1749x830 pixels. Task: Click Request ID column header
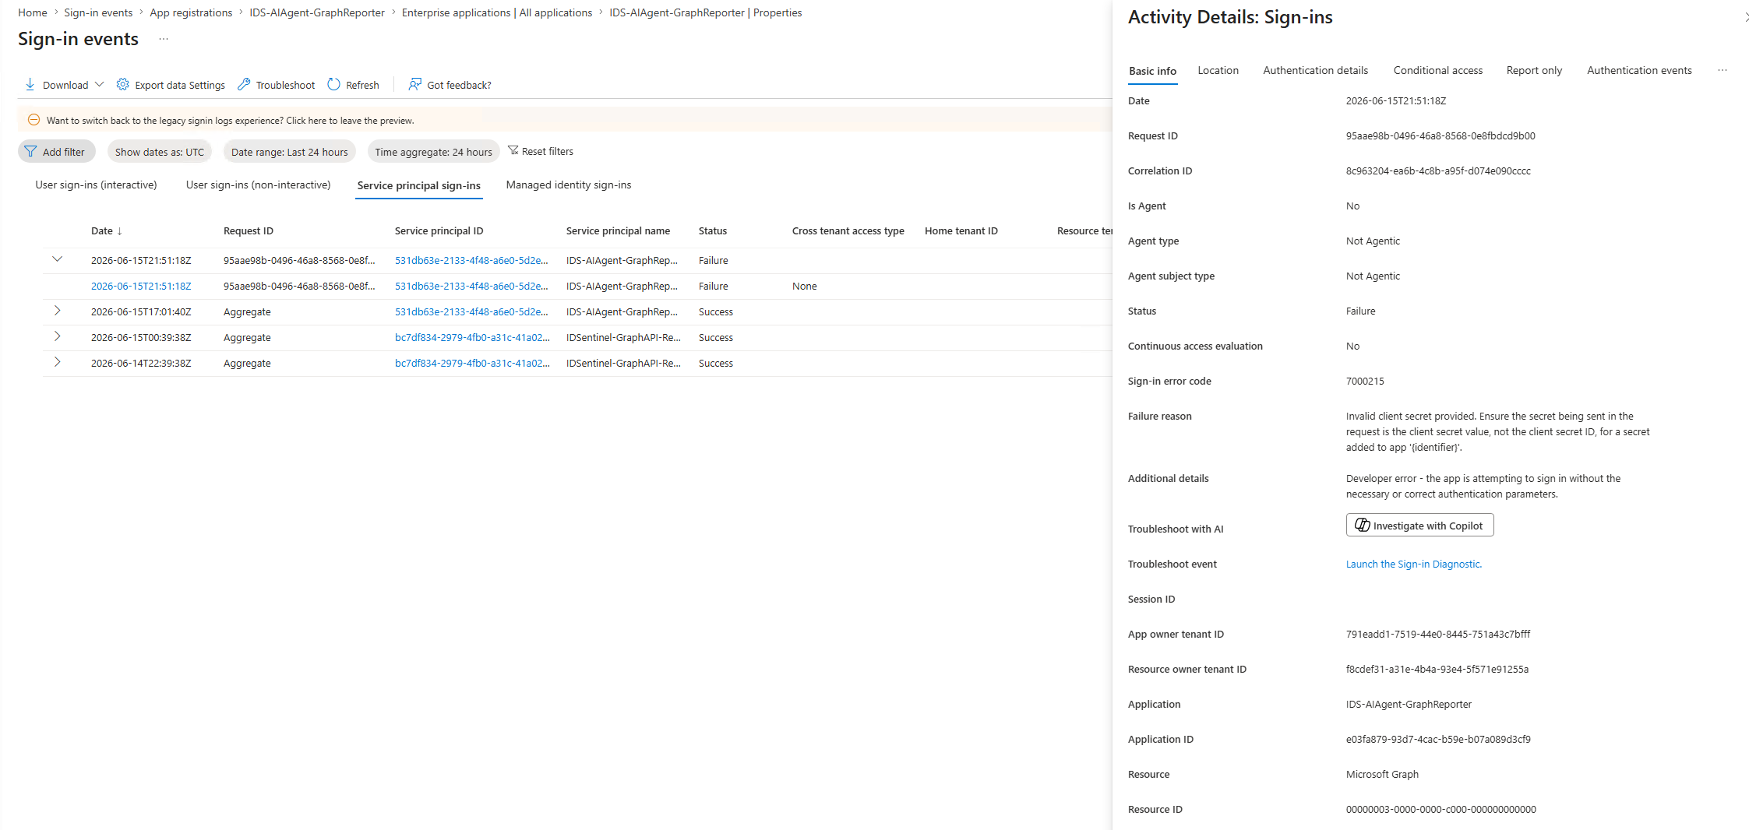pyautogui.click(x=249, y=230)
